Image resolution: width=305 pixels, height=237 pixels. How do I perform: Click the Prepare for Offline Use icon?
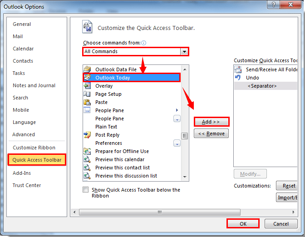[x=87, y=151]
